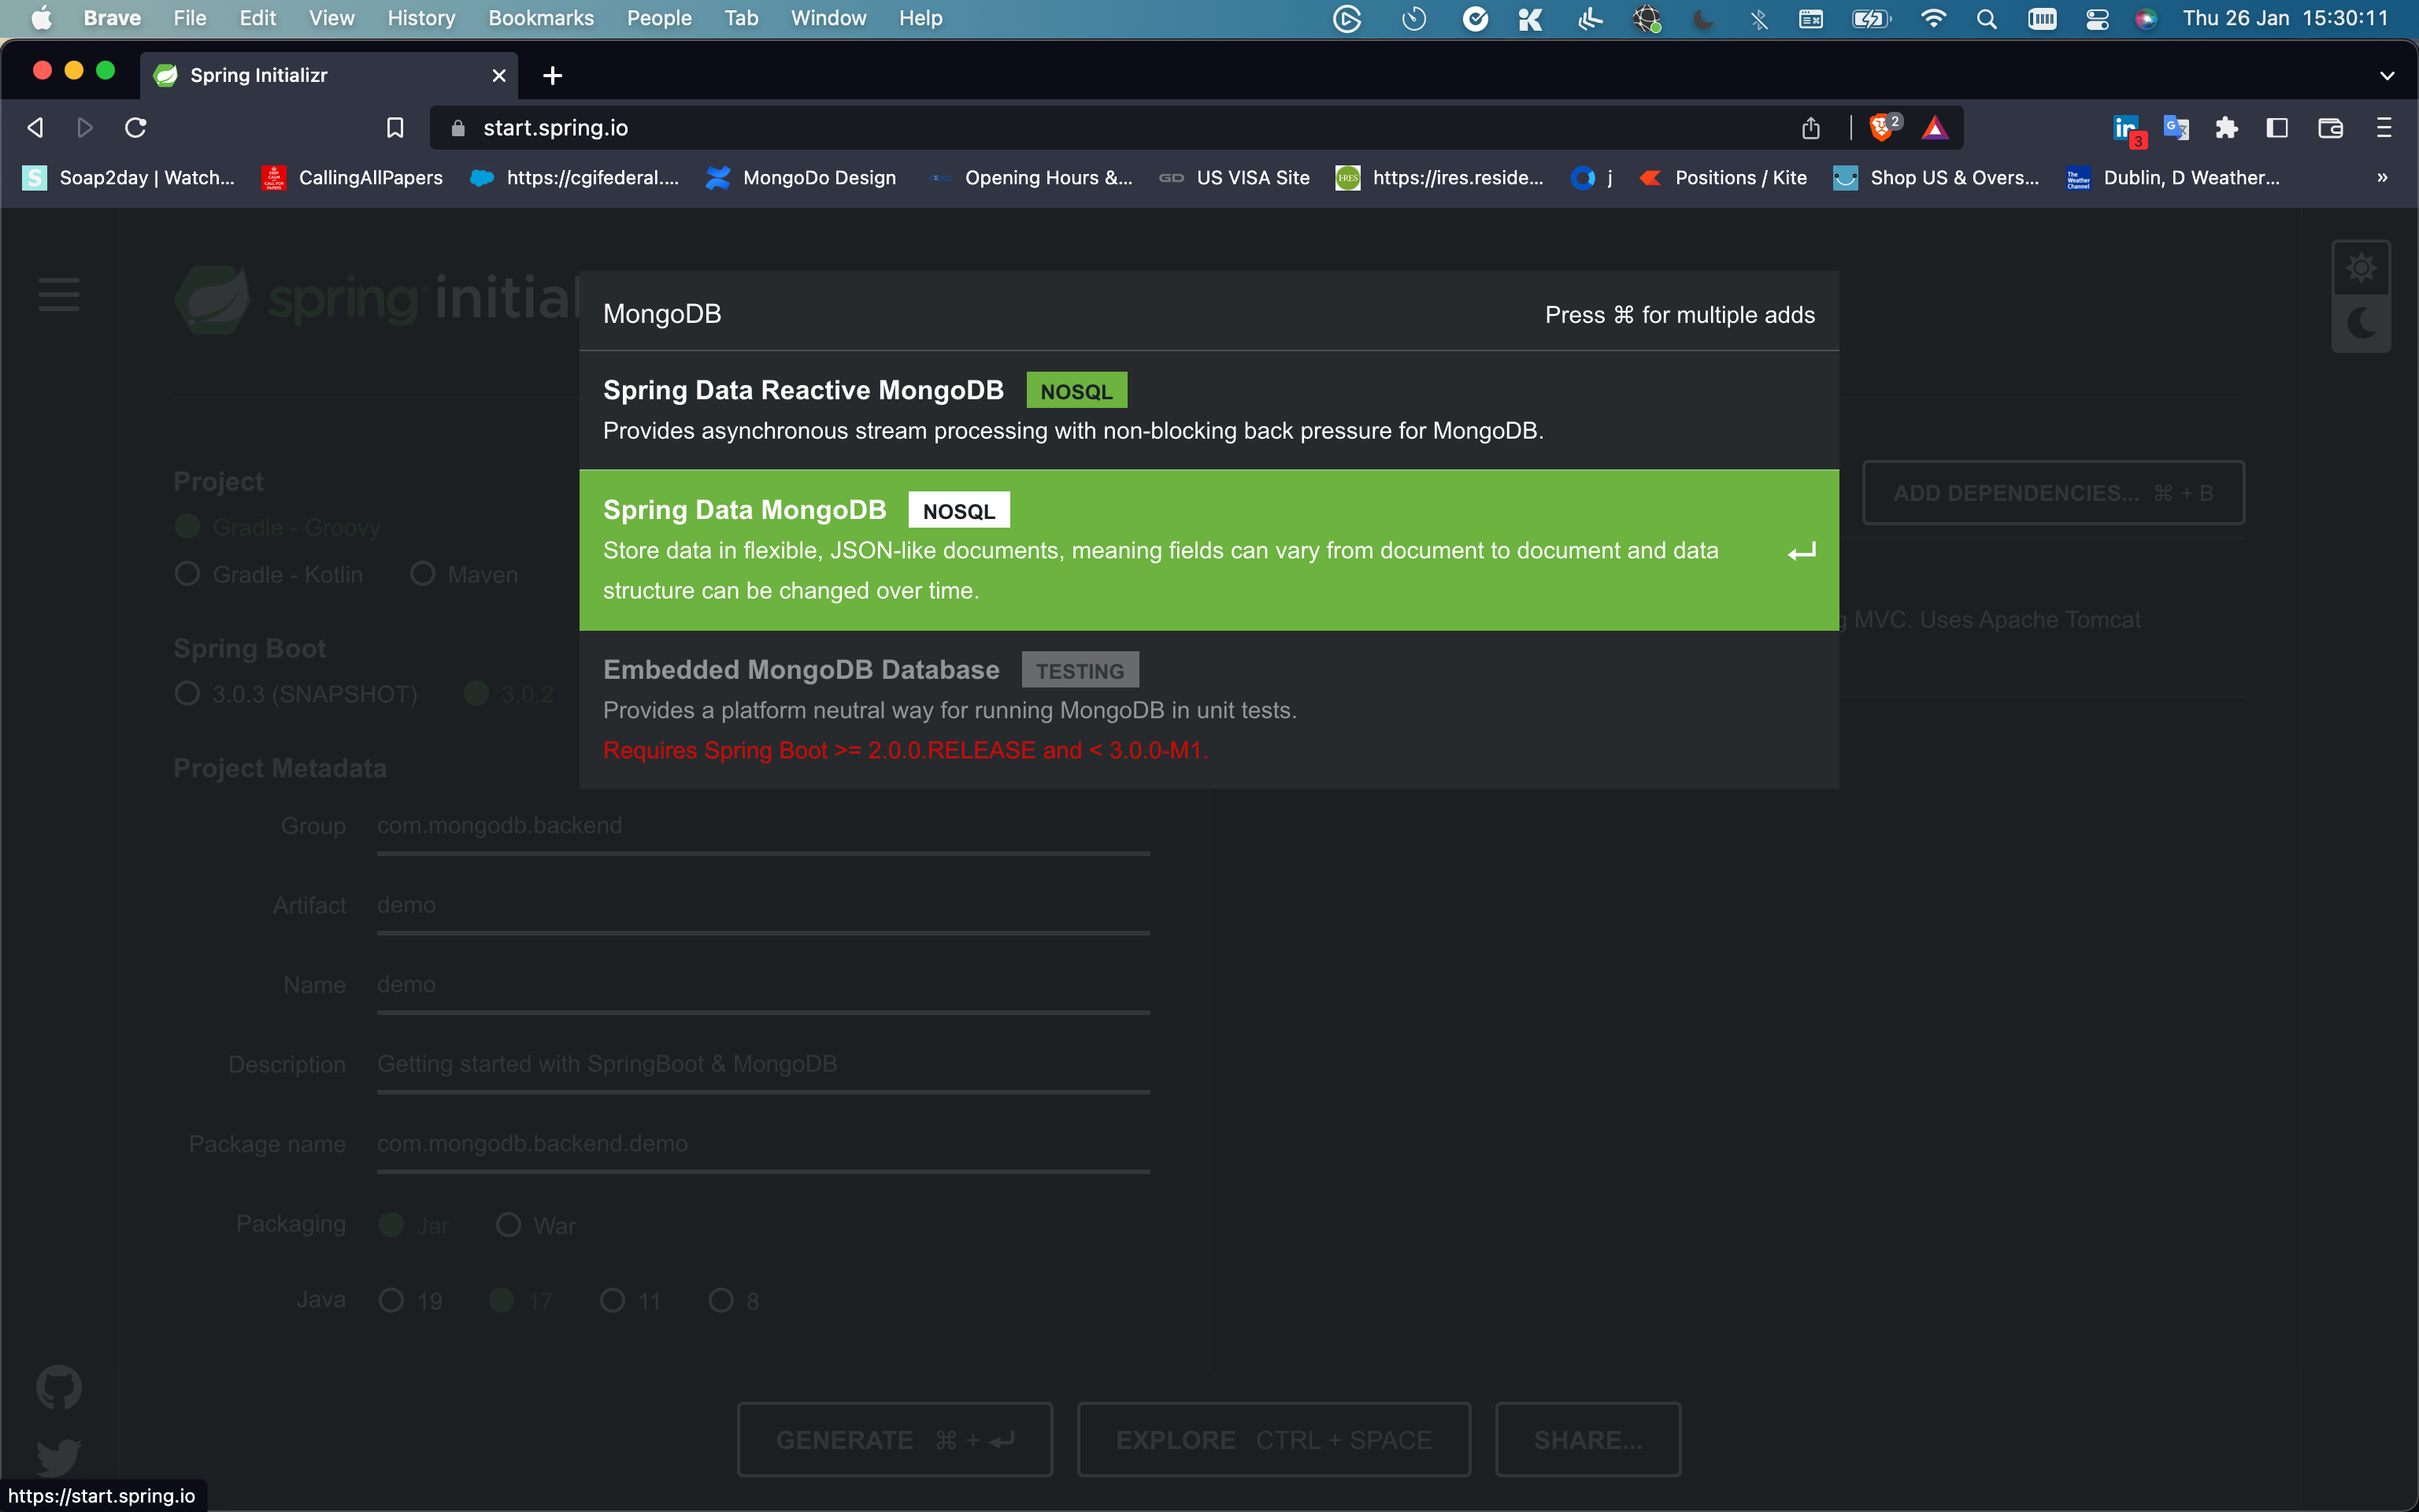Show hidden bookmarks overflow chevron
Image resolution: width=2419 pixels, height=1512 pixels.
pos(2382,178)
